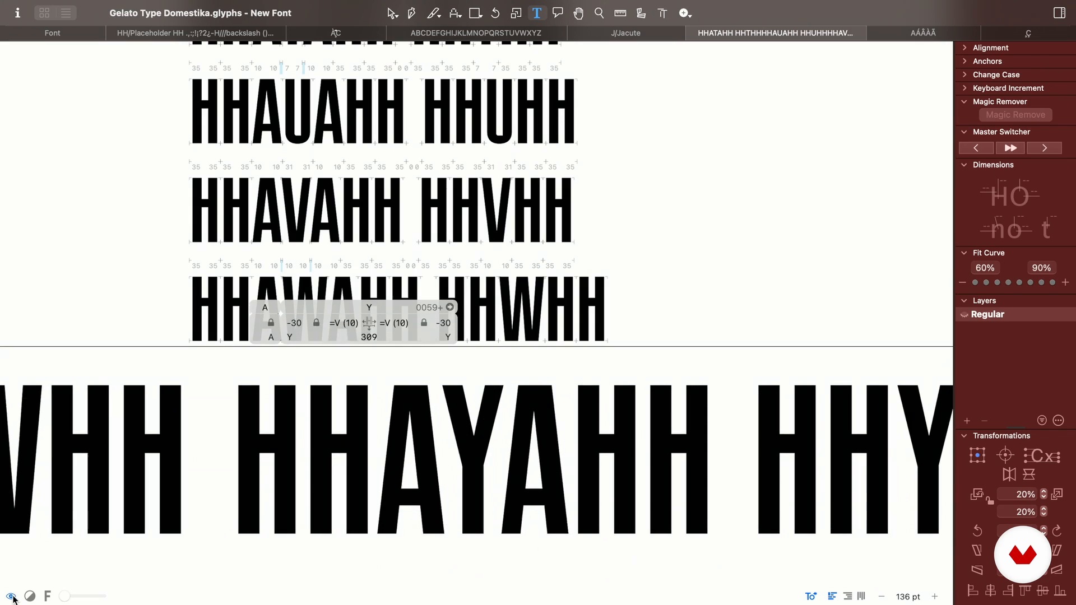Choose the Knife/Pencil tool
This screenshot has width=1076, height=605.
(x=433, y=13)
